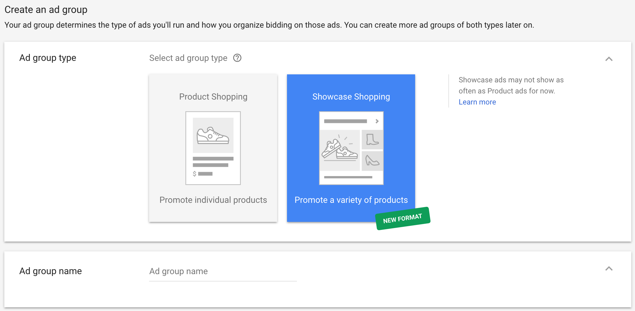Click the Showcase Shopping title text
This screenshot has width=635, height=311.
[351, 97]
